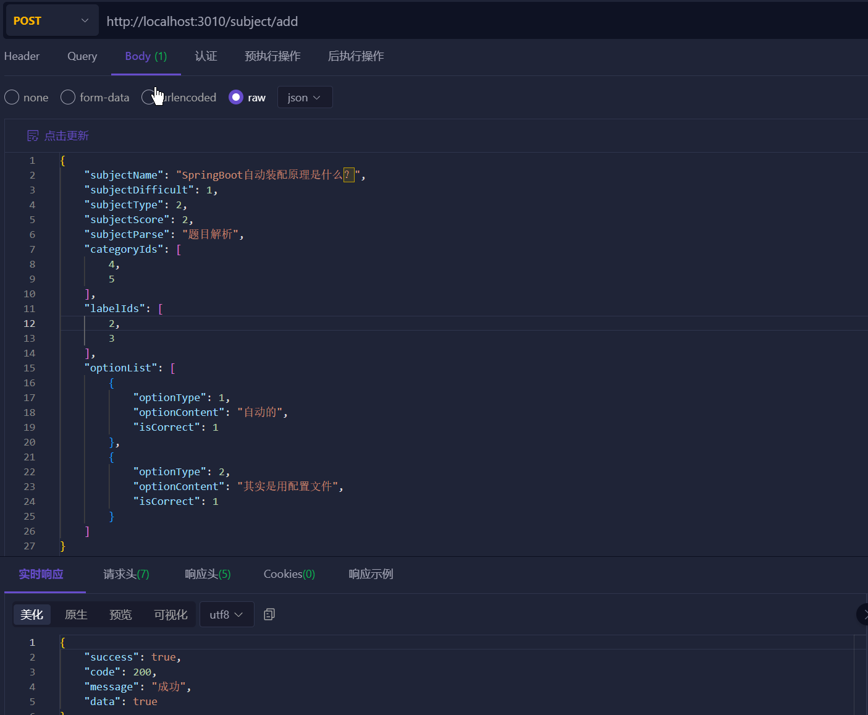Click the "subjectParse" line in editor
The image size is (868, 715).
point(164,234)
